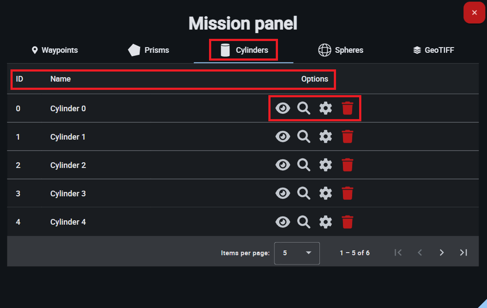Switch to the Prisms tab
This screenshot has height=308, width=487.
click(149, 50)
